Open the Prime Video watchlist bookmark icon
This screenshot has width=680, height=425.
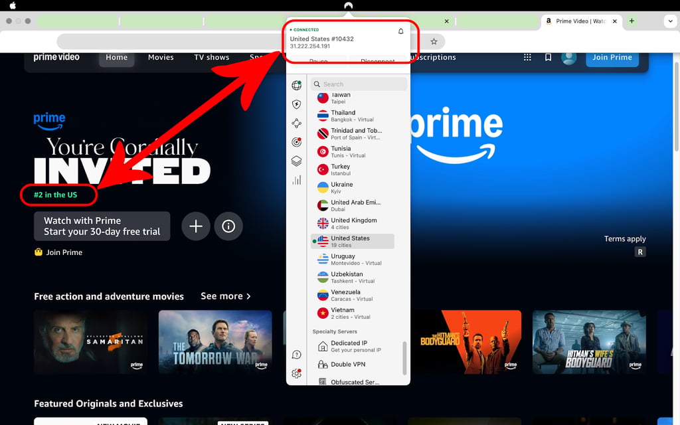point(548,57)
